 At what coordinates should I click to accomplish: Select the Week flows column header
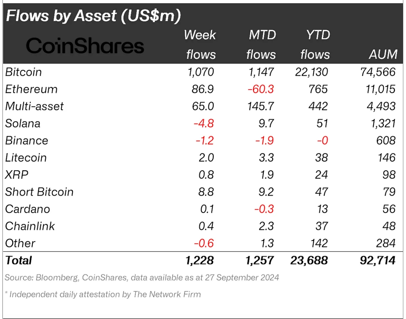pyautogui.click(x=200, y=45)
